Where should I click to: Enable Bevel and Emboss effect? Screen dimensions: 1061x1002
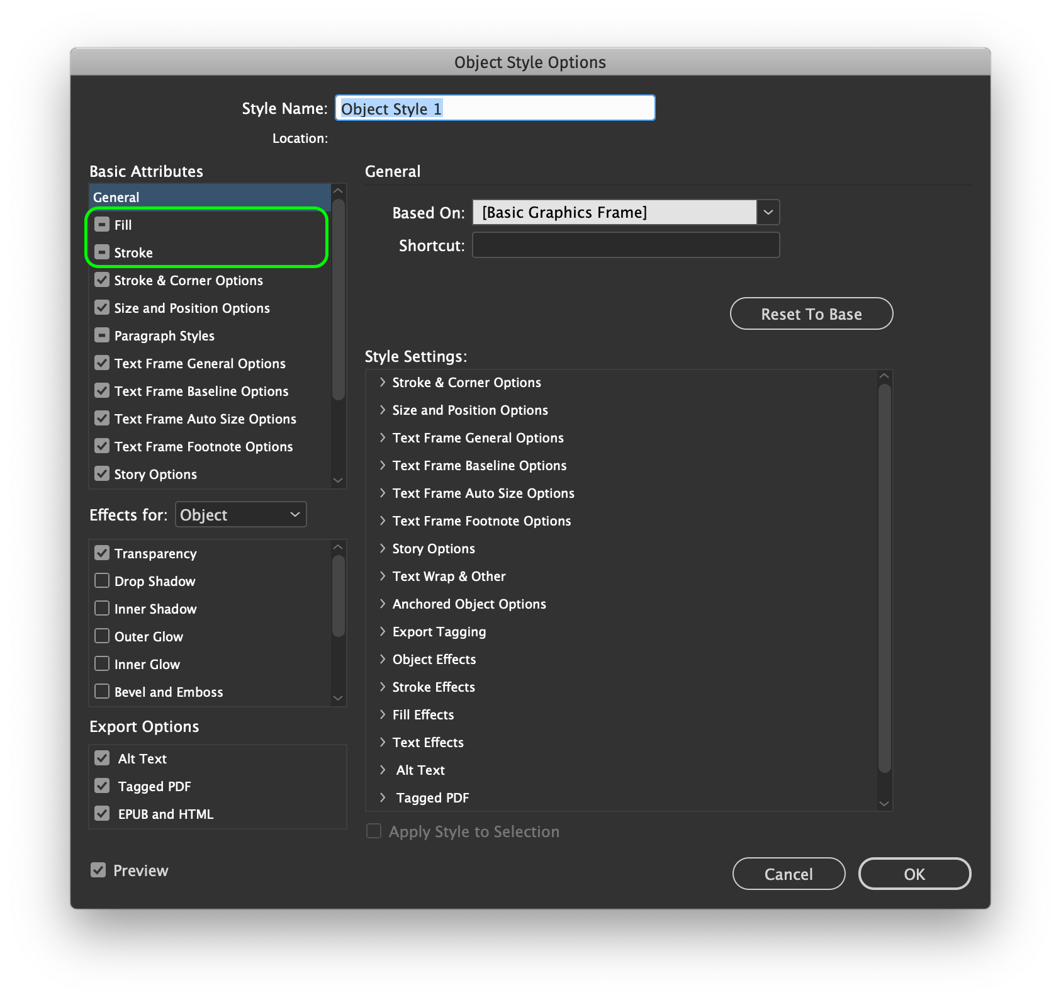point(102,692)
